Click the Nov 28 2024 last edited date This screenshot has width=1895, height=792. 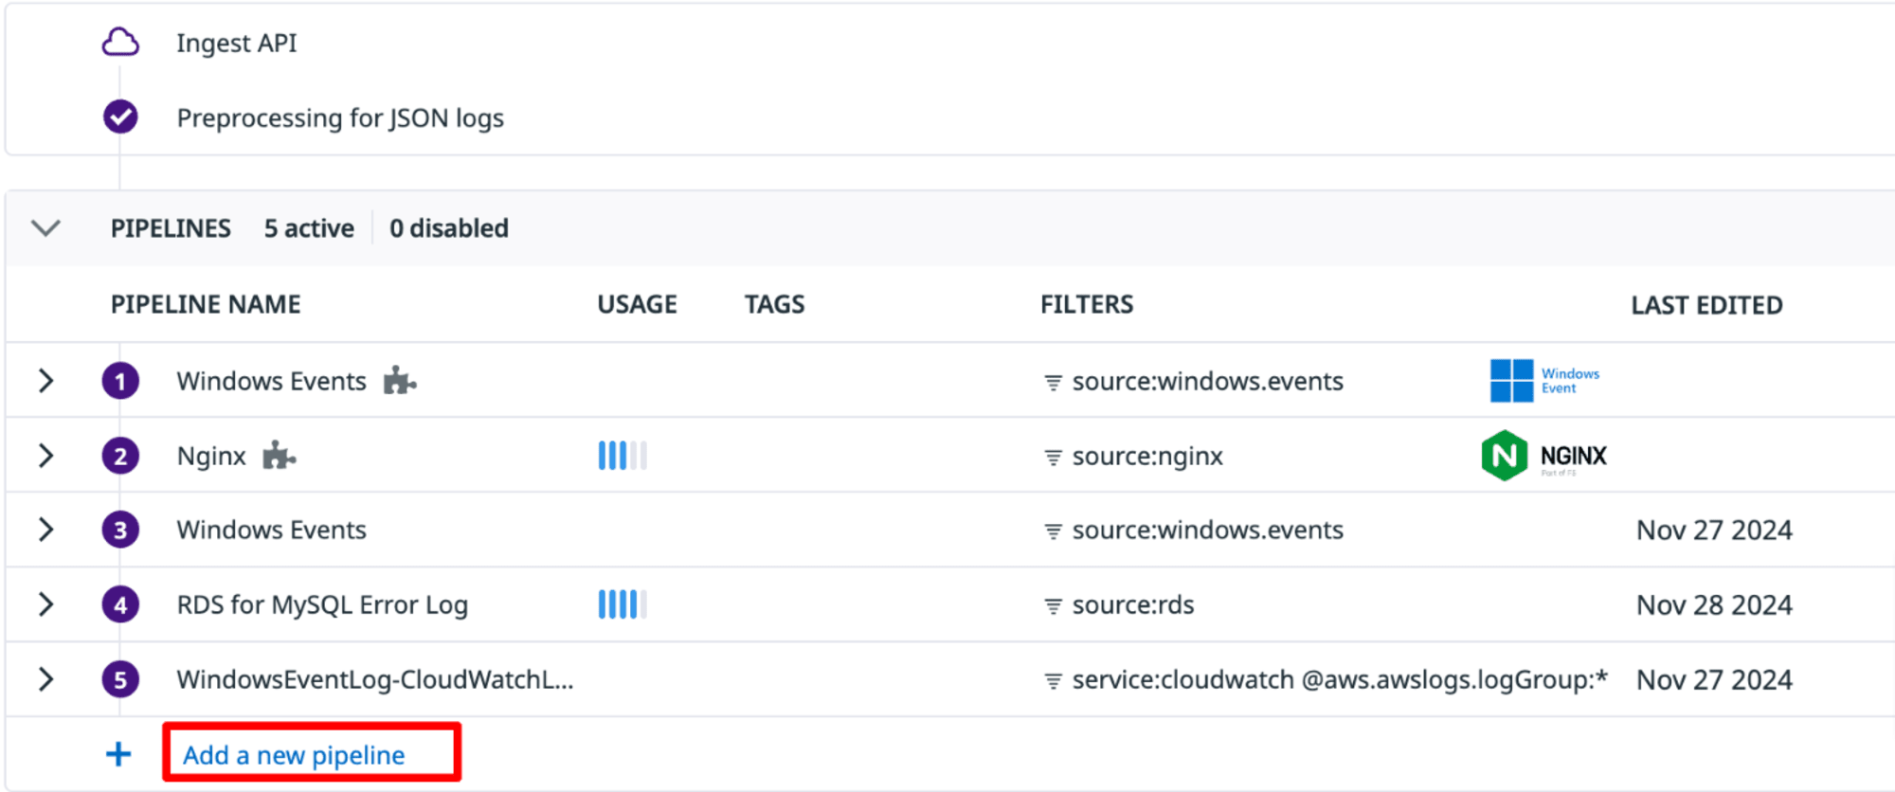1714,604
